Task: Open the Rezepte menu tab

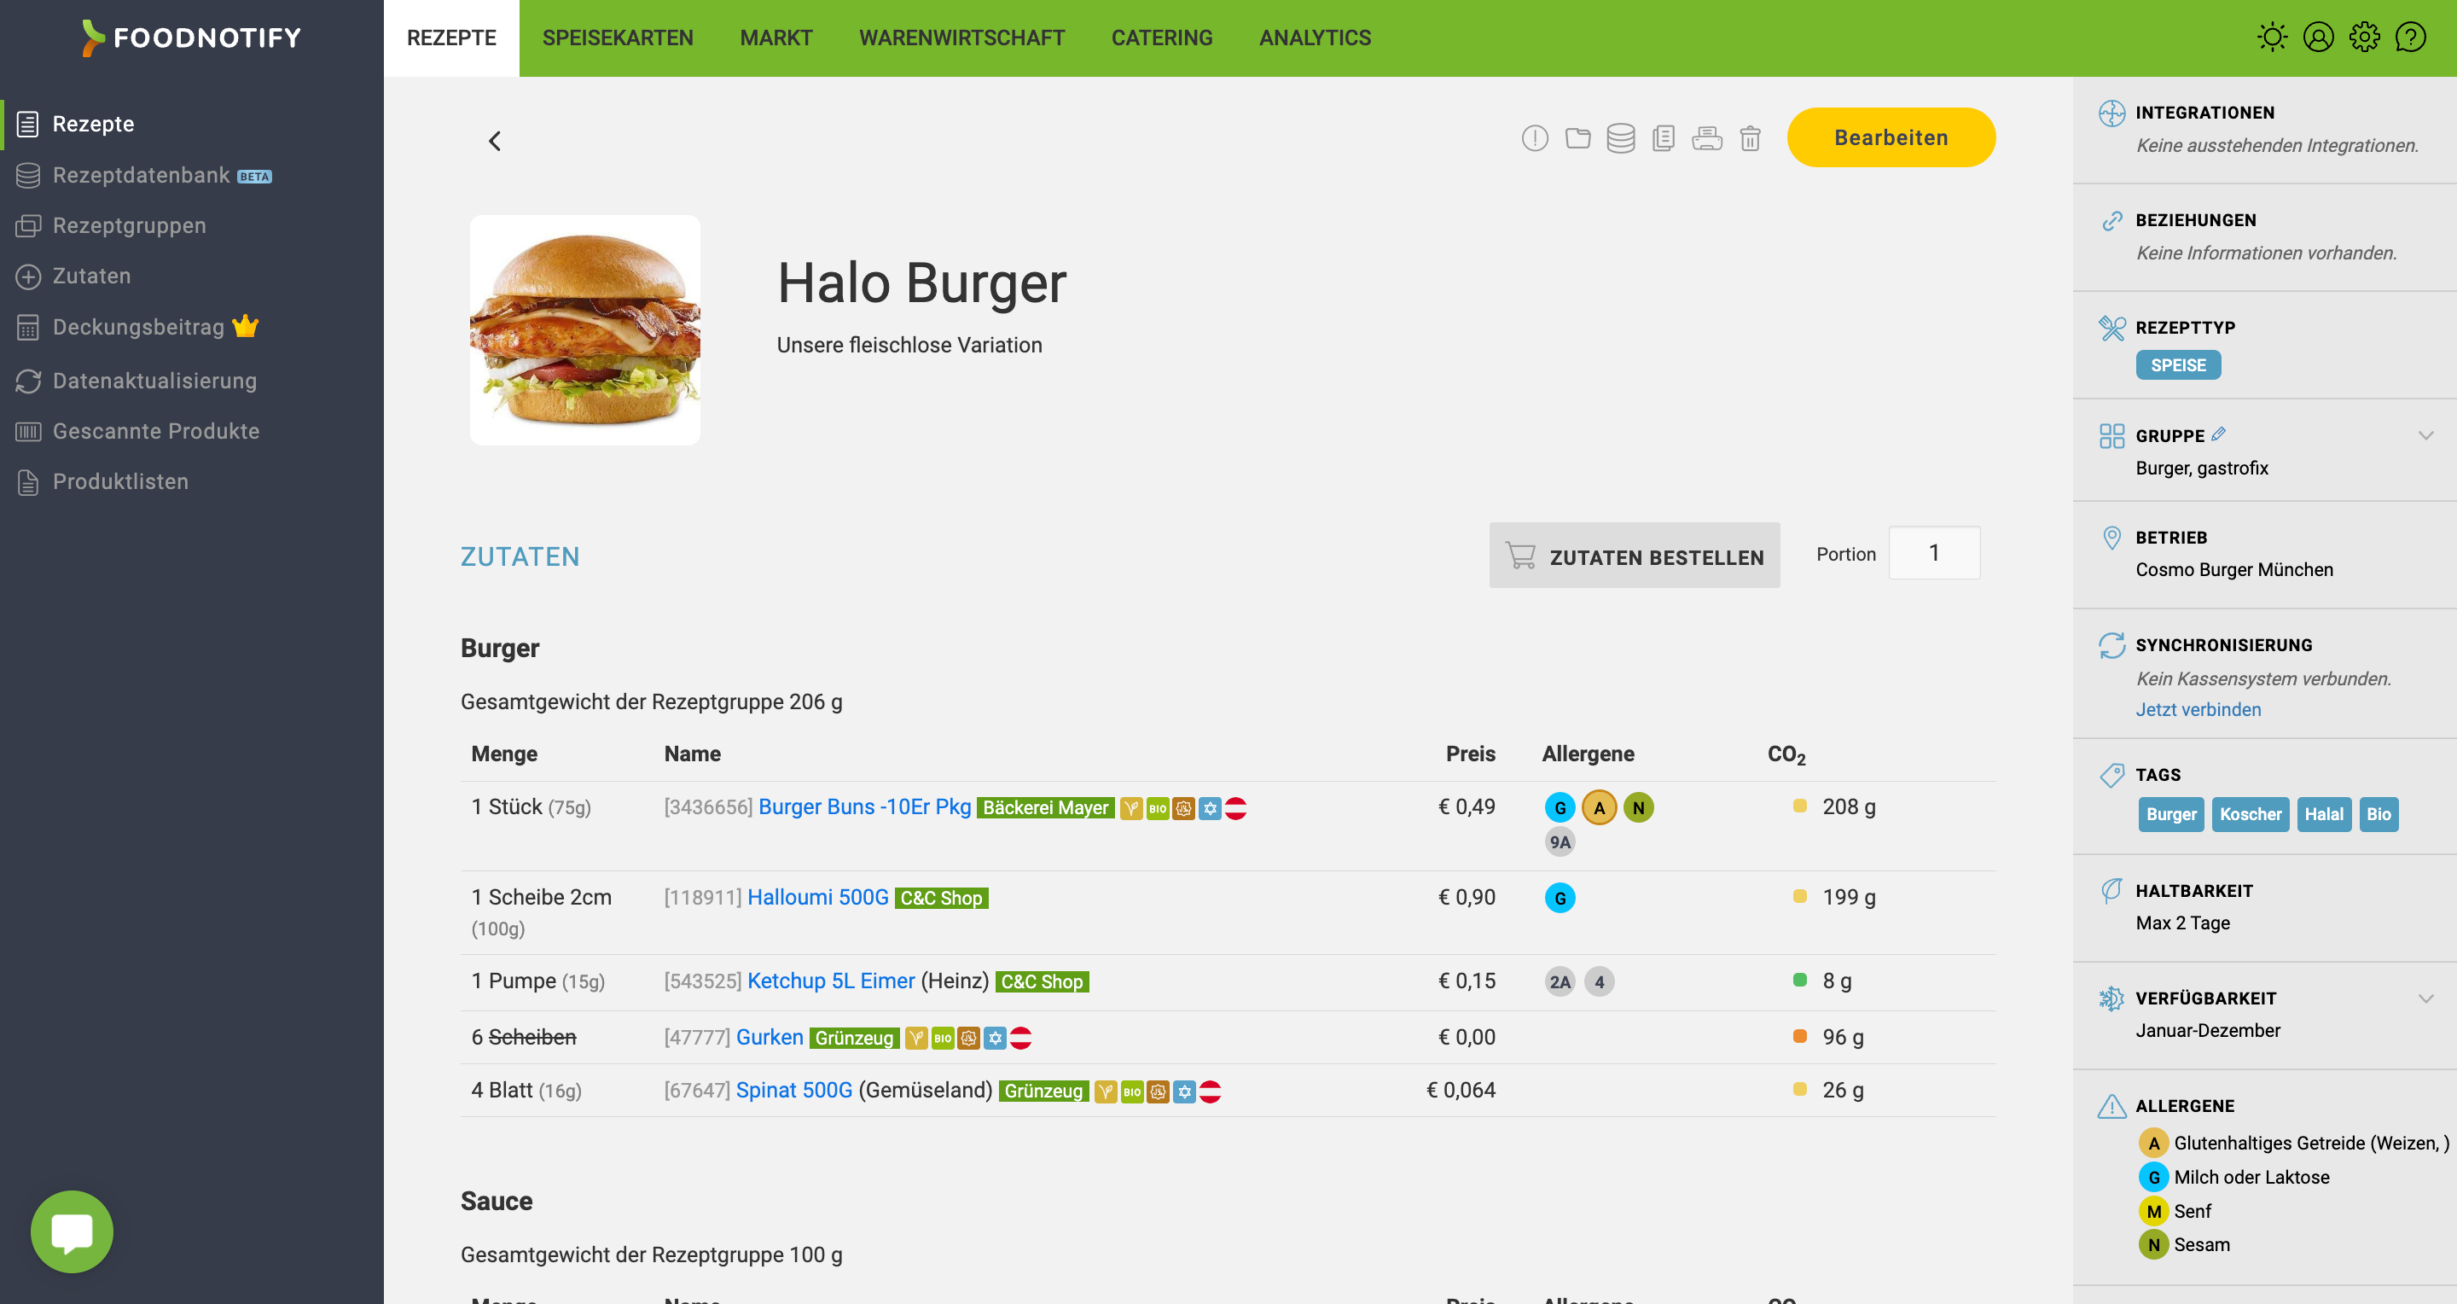Action: point(452,38)
